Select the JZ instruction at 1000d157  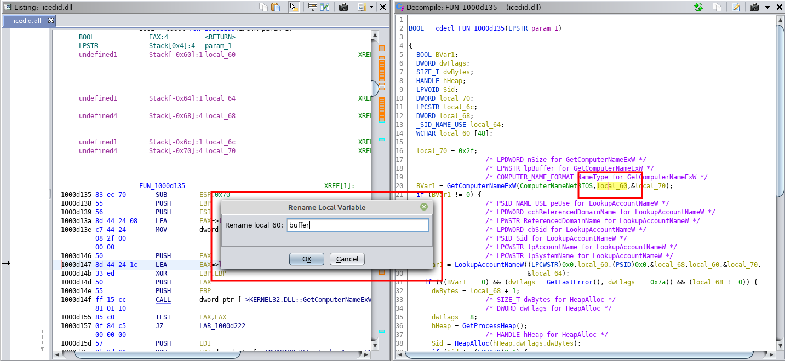point(159,326)
